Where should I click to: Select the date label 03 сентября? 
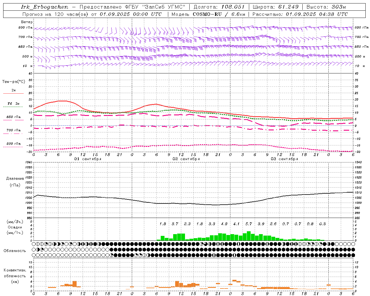[x=284, y=159]
